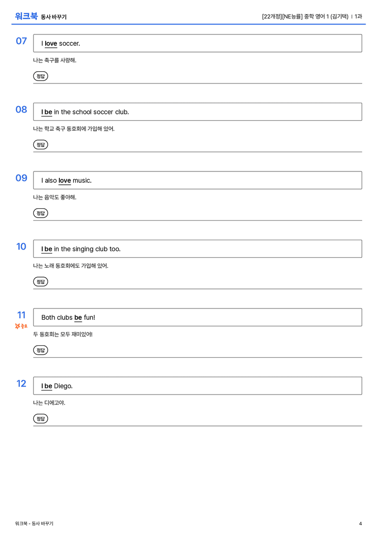Click the orange 중요 star marker
The height and width of the screenshot is (534, 377).
click(x=21, y=326)
